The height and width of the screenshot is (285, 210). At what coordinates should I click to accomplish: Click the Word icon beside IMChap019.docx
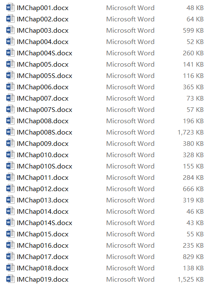pyautogui.click(x=10, y=279)
